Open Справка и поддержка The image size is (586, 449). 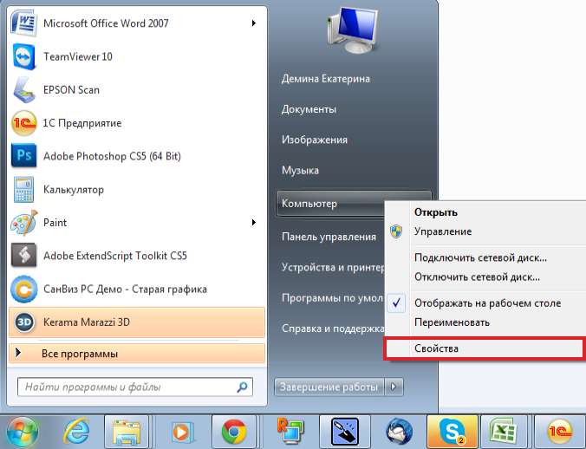(x=333, y=329)
